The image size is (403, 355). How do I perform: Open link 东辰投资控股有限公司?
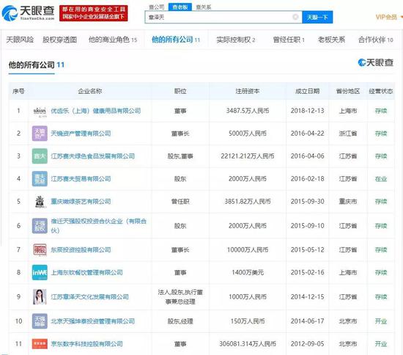(x=81, y=250)
